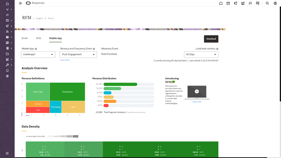
Task: Click the top bar envelope icon
Action: (228, 3)
